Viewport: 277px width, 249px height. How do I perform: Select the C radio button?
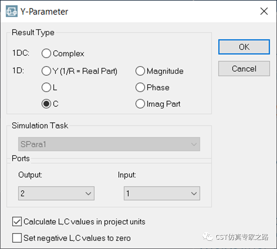tap(47, 104)
